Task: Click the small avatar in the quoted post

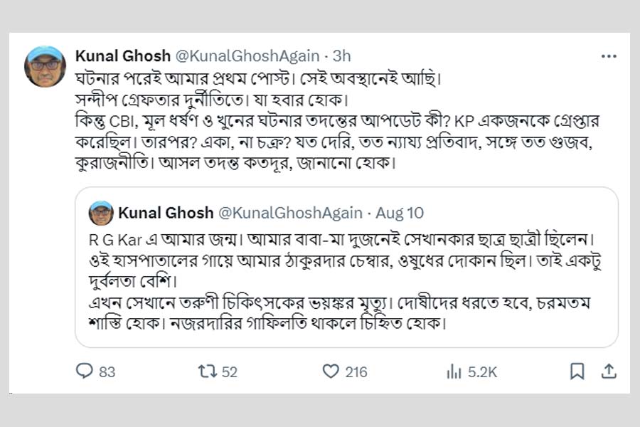Action: 101,213
